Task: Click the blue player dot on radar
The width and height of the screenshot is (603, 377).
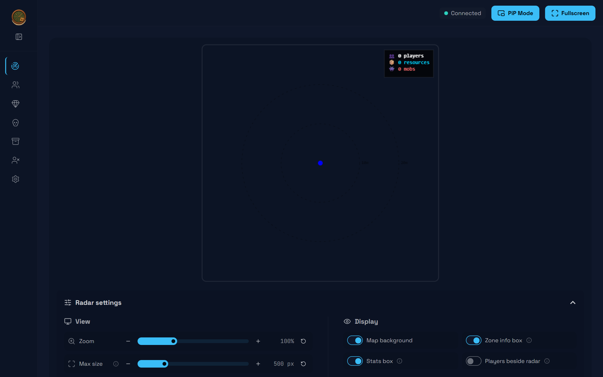Action: (320, 163)
